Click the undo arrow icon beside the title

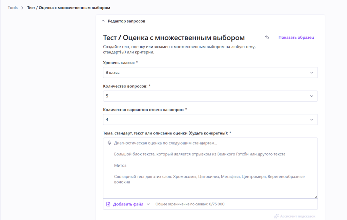pyautogui.click(x=267, y=37)
